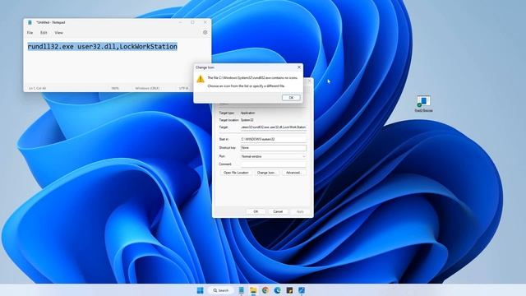Image resolution: width=526 pixels, height=296 pixels.
Task: Open Notepad's File menu
Action: coord(30,33)
